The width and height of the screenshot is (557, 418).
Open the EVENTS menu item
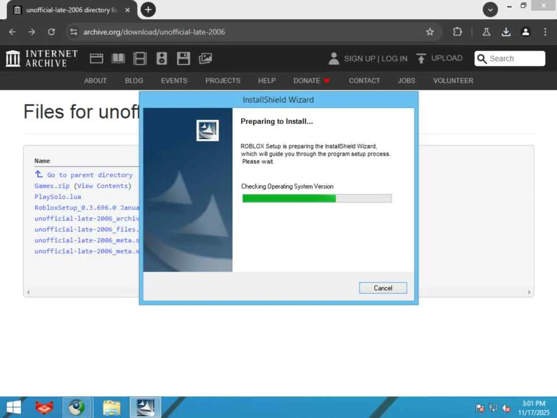click(174, 81)
